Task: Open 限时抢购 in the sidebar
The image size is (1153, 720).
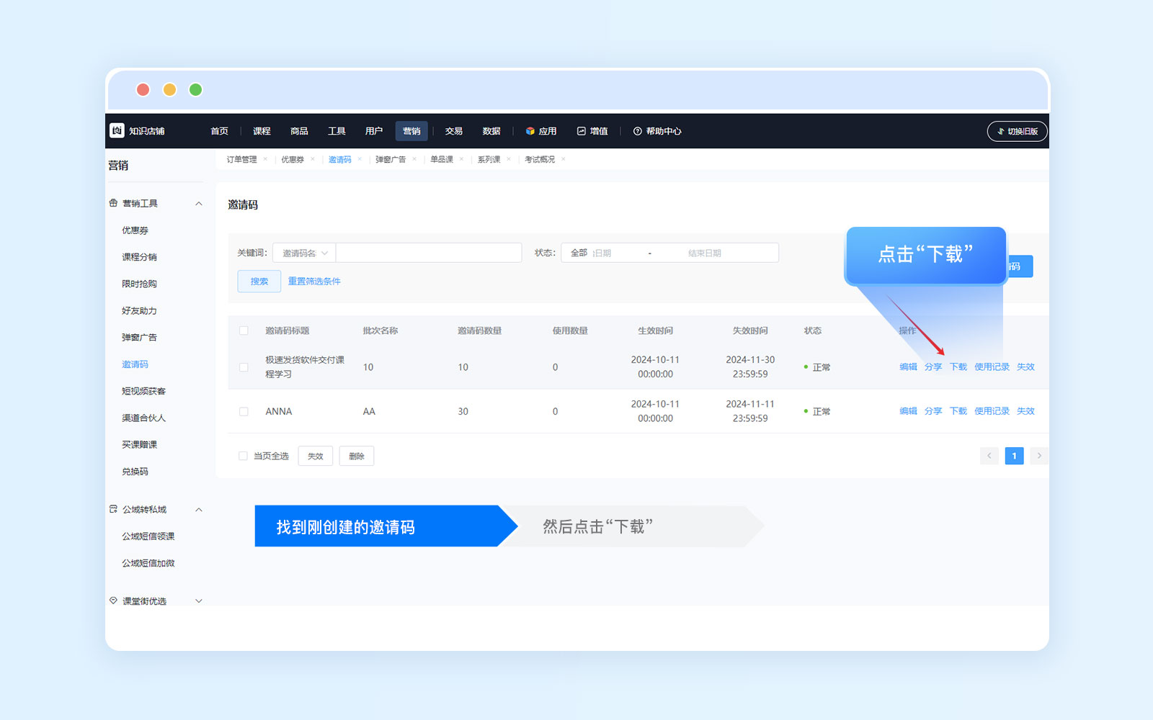Action: (139, 284)
